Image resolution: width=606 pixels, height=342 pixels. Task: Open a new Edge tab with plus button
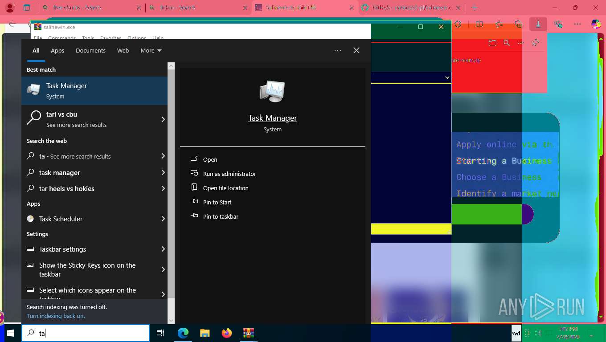(x=475, y=8)
